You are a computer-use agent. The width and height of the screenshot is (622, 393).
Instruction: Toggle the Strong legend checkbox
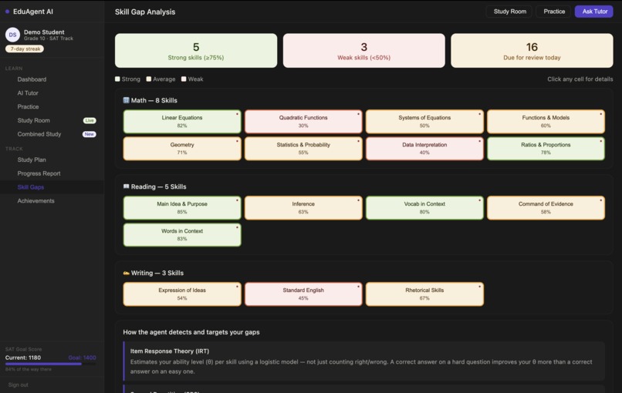tap(117, 79)
